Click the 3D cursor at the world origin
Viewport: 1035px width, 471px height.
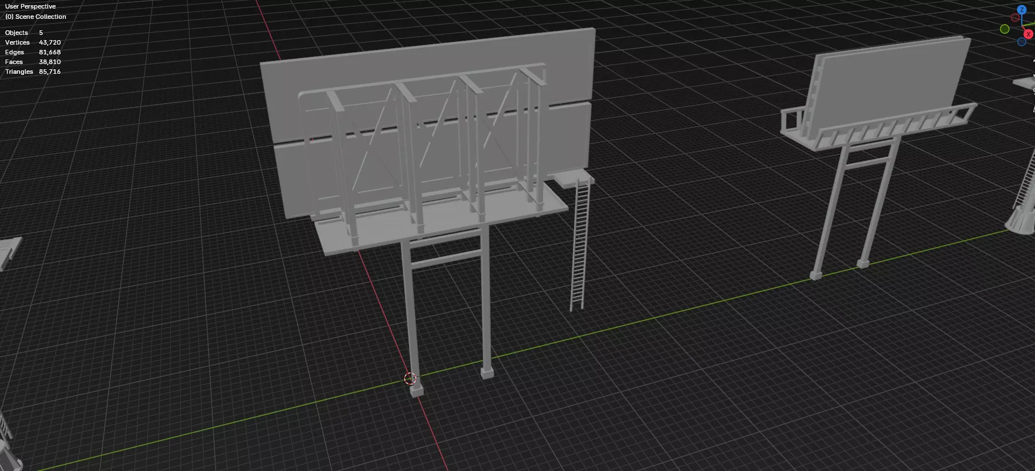[x=409, y=378]
